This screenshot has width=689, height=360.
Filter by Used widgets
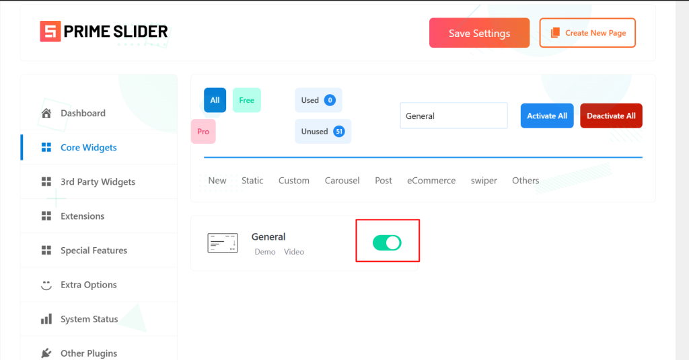(318, 100)
